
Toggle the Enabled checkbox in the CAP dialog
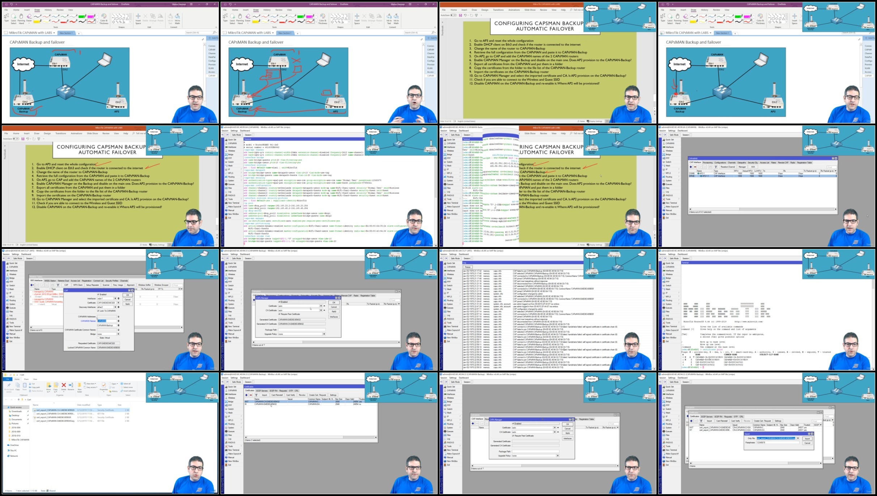pos(98,294)
